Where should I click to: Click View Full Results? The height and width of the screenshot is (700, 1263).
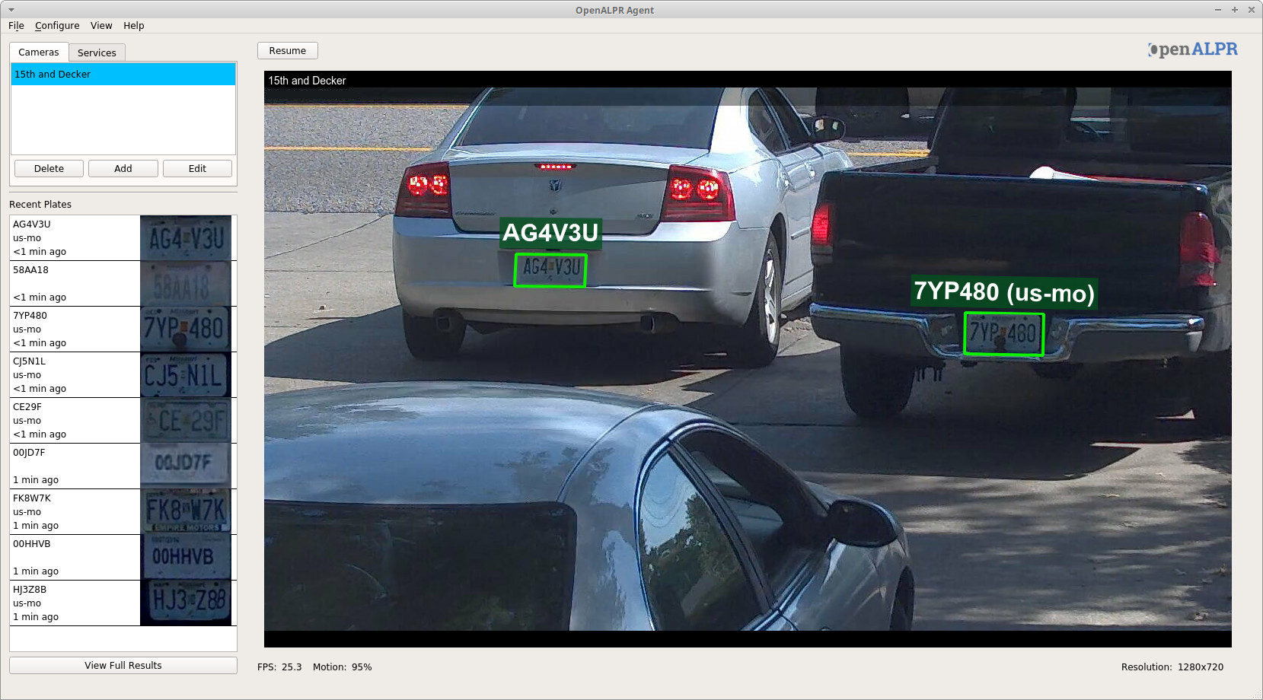[x=122, y=665]
